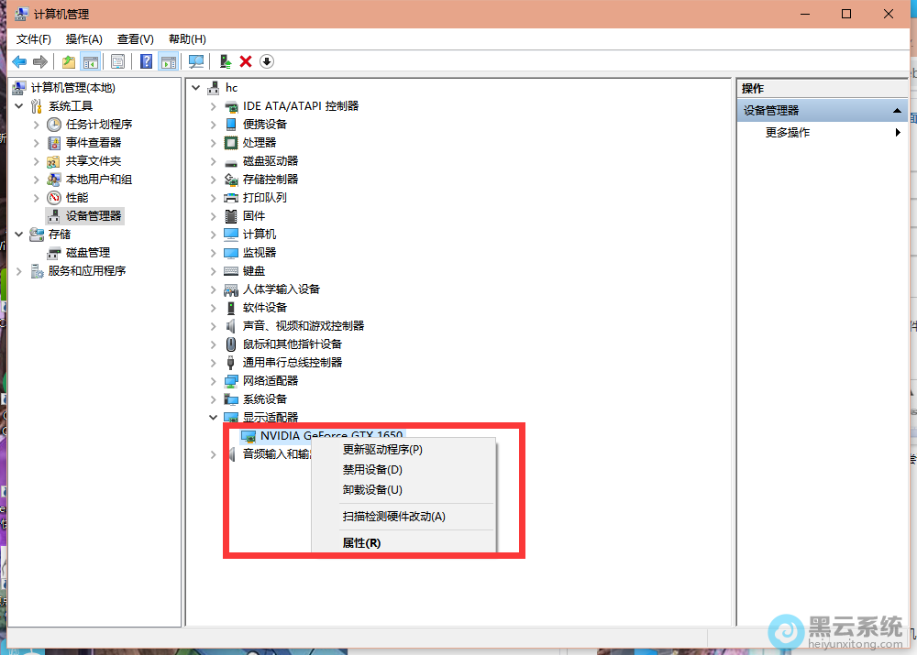Expand the 网络适配器 tree node
This screenshot has height=655, width=917.
coord(214,380)
